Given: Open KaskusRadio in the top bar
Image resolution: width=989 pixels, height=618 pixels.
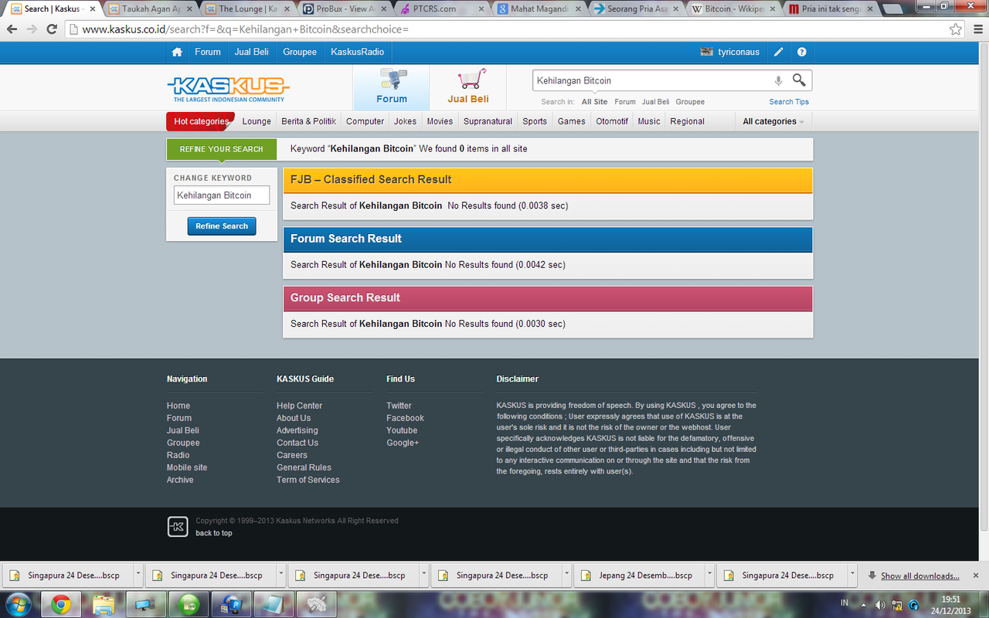Looking at the screenshot, I should pyautogui.click(x=358, y=52).
